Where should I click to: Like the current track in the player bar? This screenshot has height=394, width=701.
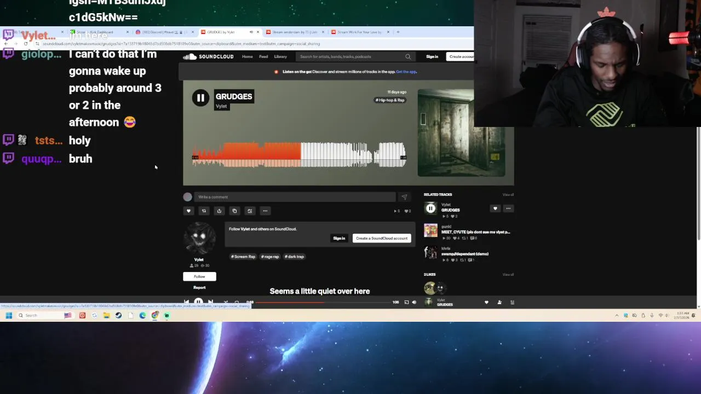(486, 302)
